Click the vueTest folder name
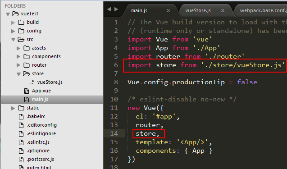 30,14
